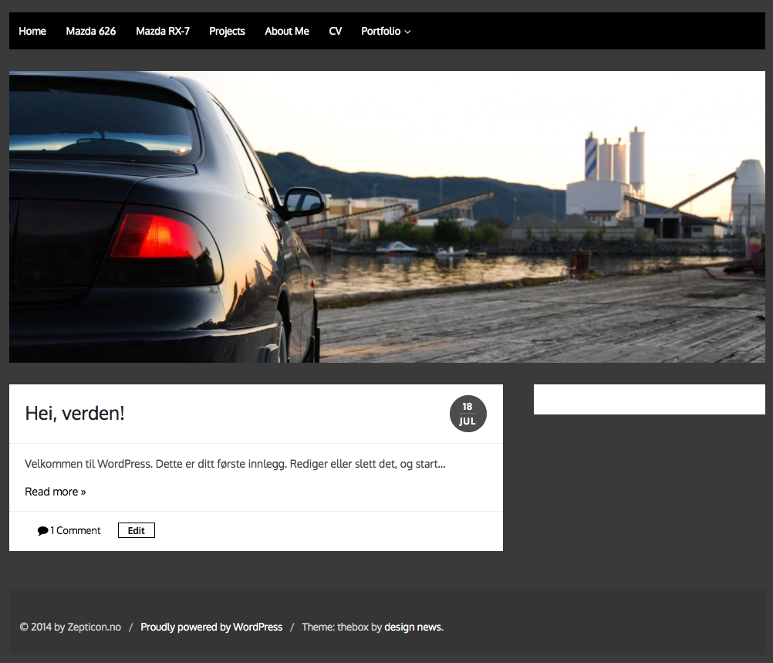
Task: Expand the Portfolio dropdown menu
Action: [386, 31]
